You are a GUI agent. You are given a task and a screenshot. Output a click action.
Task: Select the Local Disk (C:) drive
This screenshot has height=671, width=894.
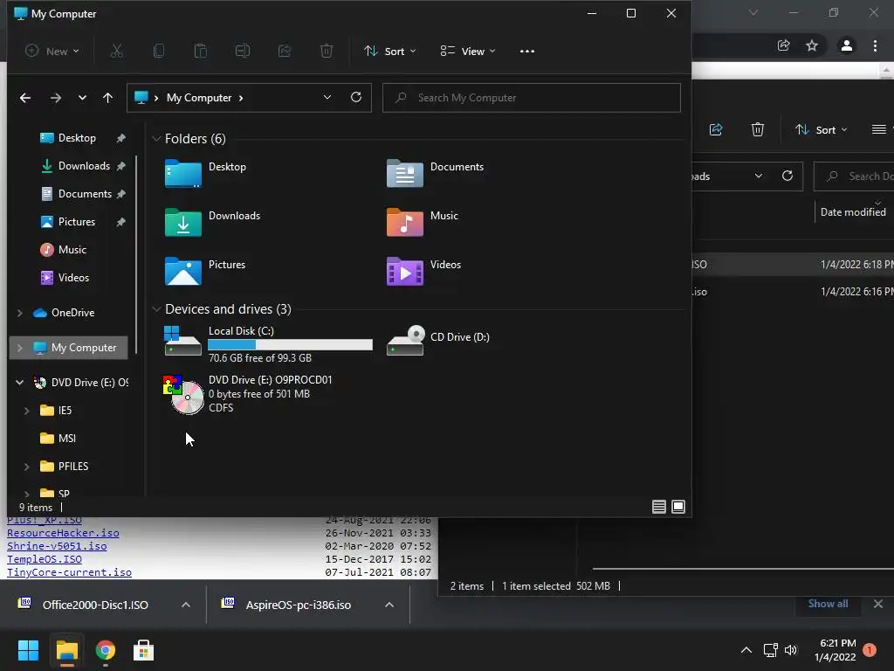[x=268, y=343]
